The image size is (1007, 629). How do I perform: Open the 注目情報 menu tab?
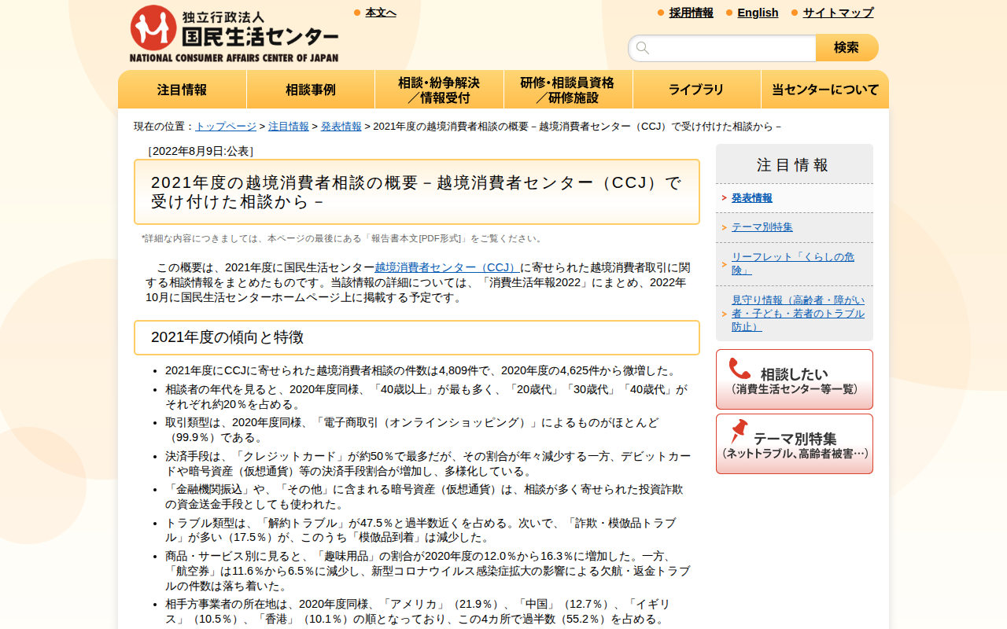point(183,90)
